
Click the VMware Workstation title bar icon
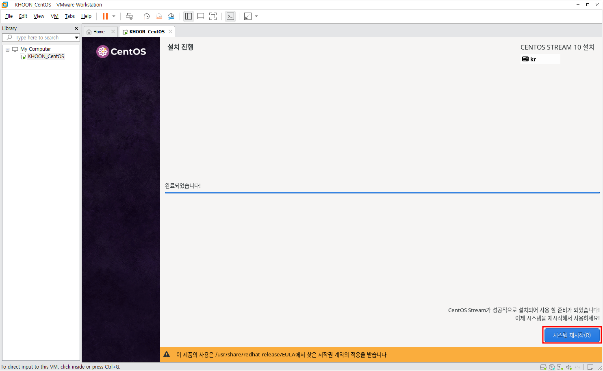[x=5, y=4]
